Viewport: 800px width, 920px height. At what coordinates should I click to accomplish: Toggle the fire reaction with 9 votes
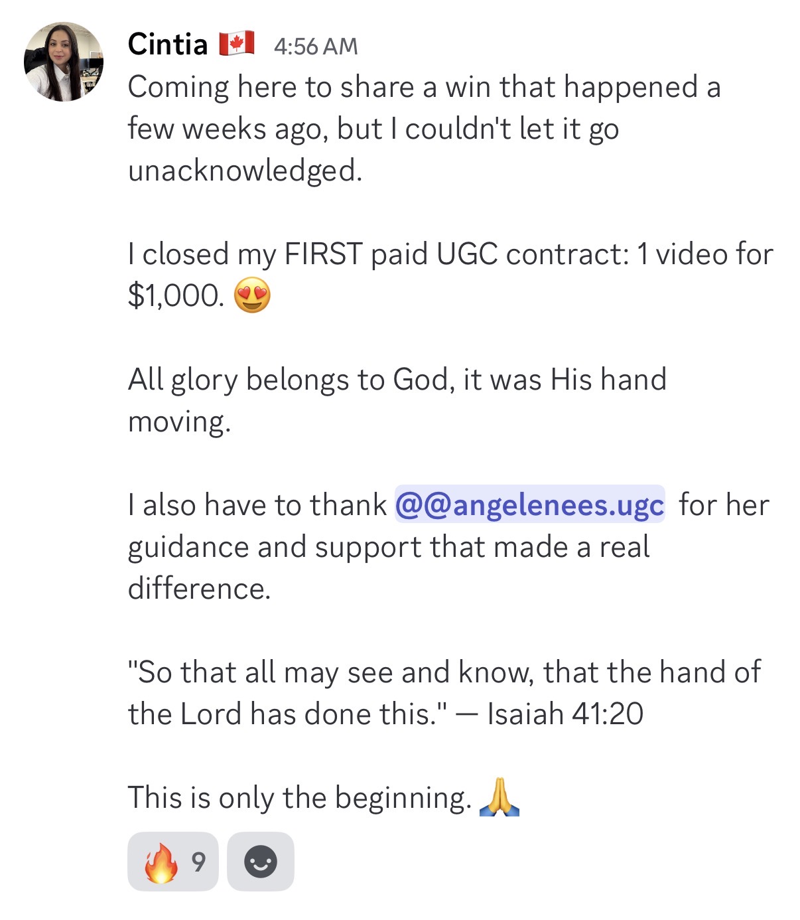[x=173, y=862]
